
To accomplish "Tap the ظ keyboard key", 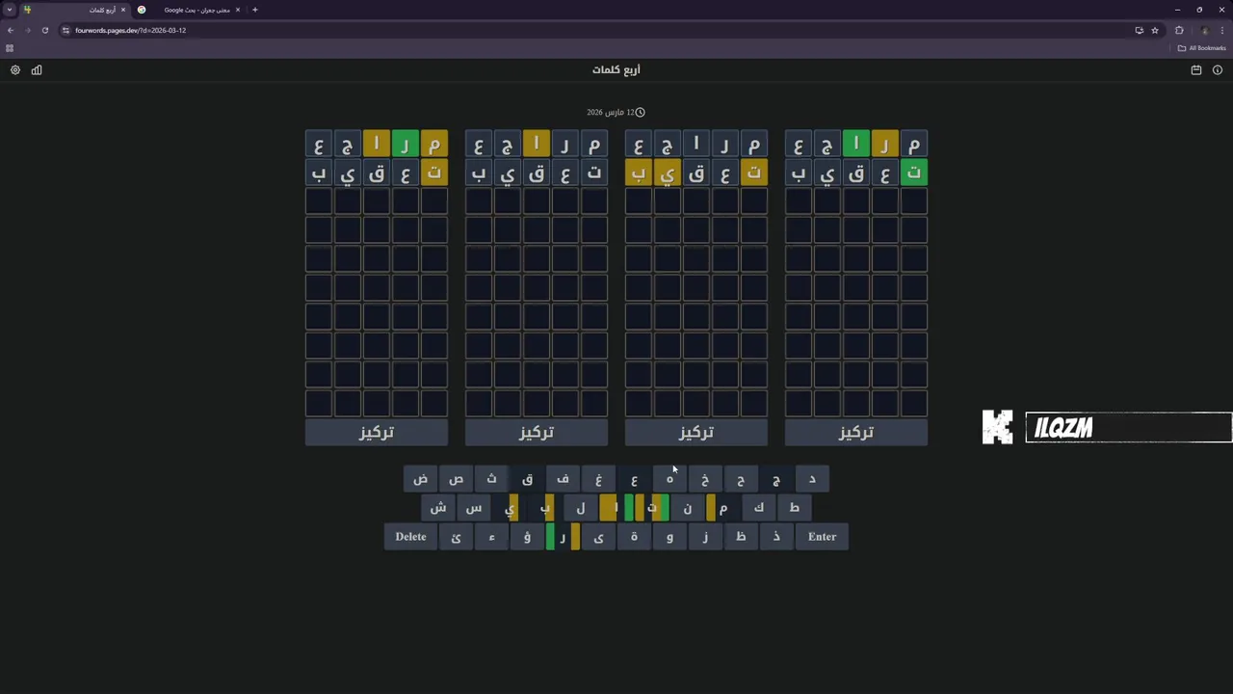I will (742, 537).
